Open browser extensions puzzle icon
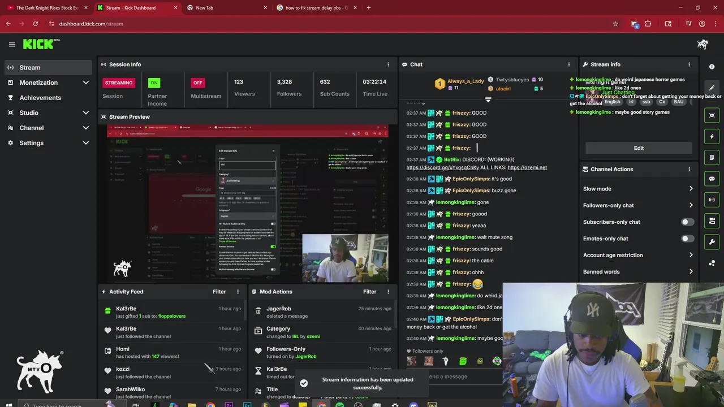This screenshot has height=407, width=724. click(648, 24)
